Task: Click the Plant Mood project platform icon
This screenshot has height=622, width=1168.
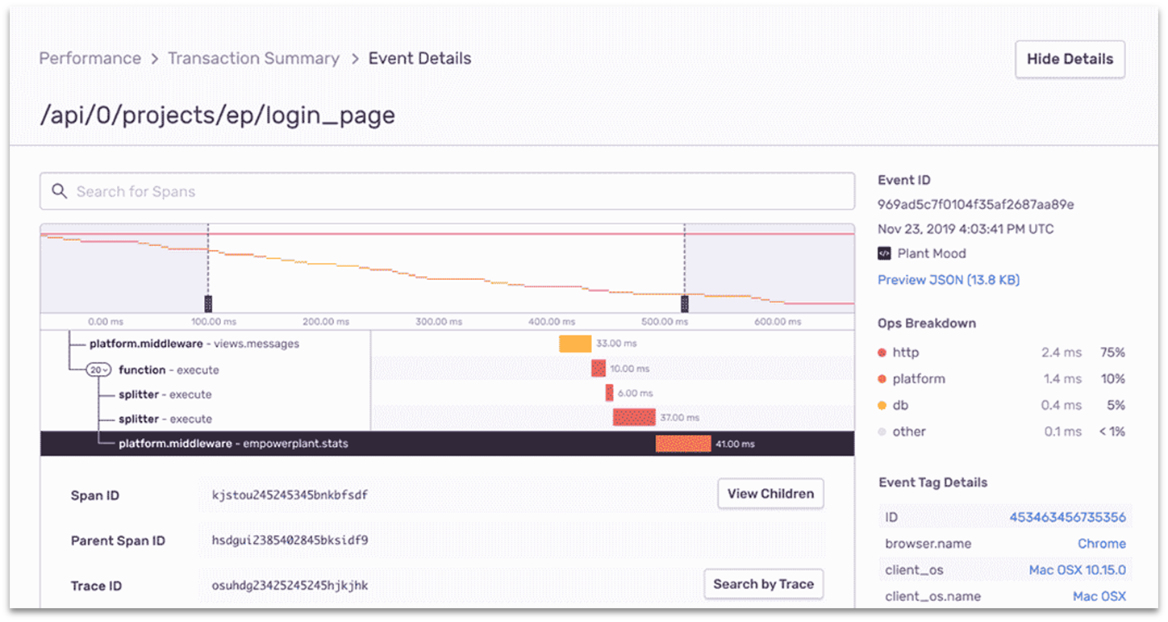Action: tap(884, 253)
